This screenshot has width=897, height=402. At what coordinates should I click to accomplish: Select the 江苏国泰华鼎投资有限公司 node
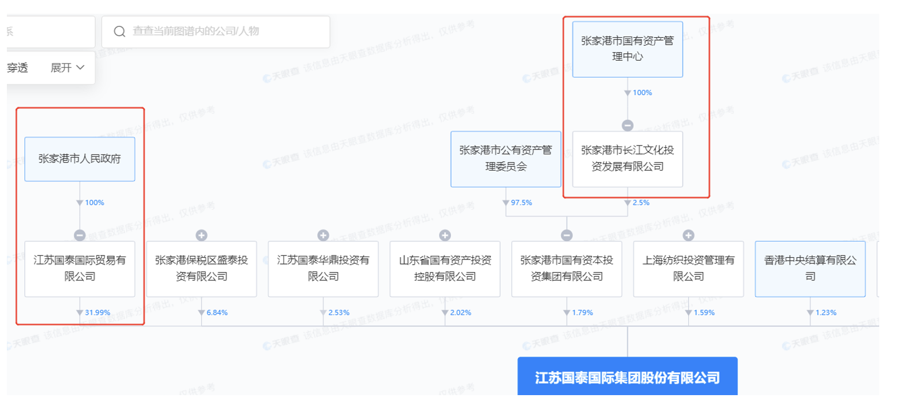323,269
